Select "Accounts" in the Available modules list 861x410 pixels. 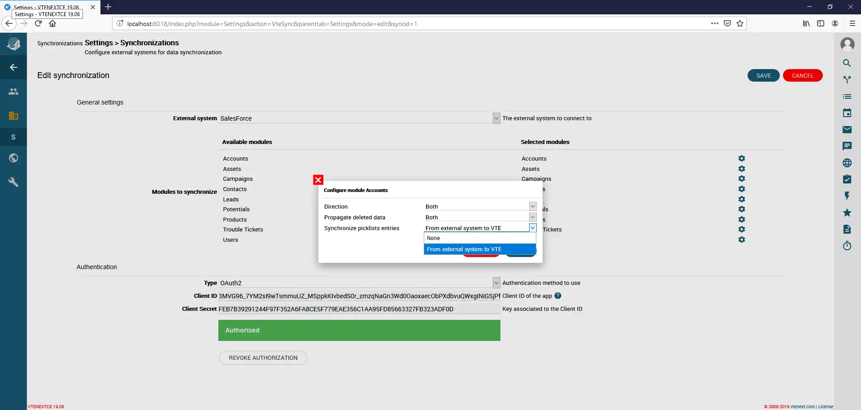coord(235,159)
